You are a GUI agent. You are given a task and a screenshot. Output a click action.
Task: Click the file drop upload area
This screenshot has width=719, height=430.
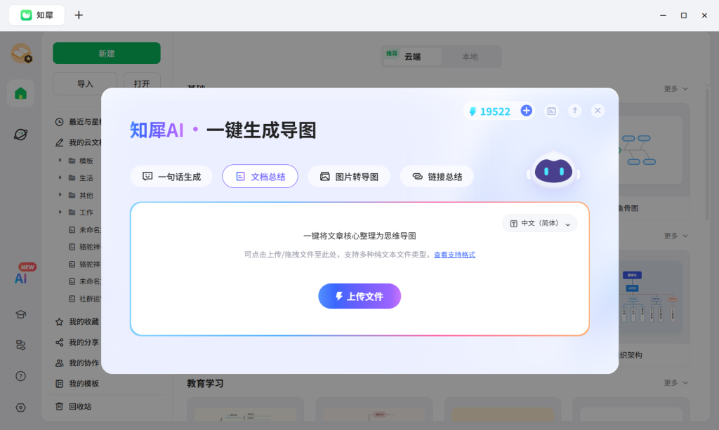click(x=359, y=269)
